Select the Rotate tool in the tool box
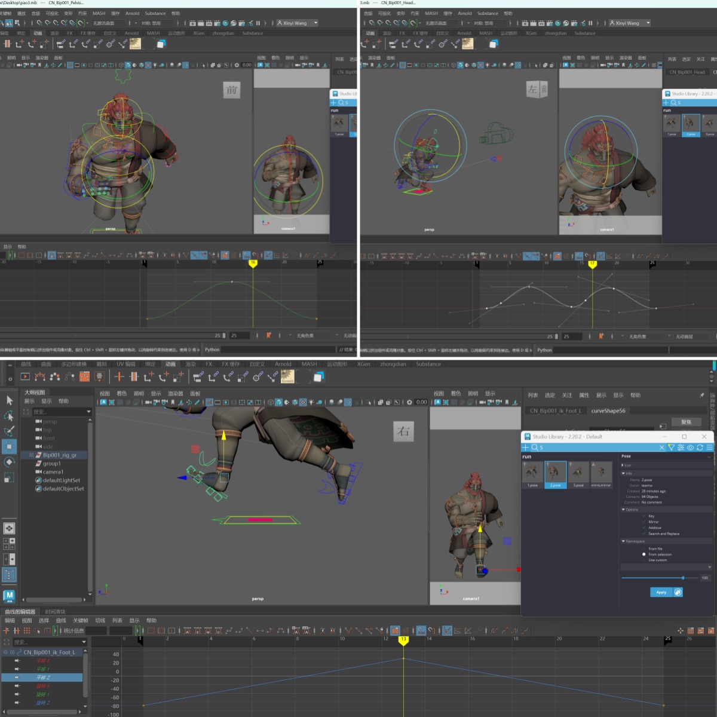717x717 pixels. tap(9, 462)
